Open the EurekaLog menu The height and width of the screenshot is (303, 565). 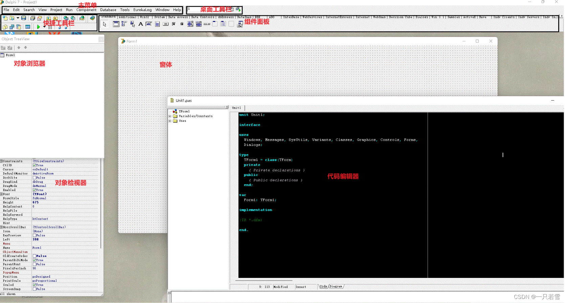142,10
